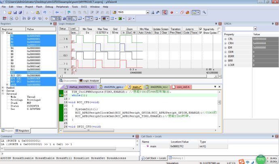Click the Start/Stop Debug Session icon
Viewport: 279px width, 164px height.
(x=165, y=13)
